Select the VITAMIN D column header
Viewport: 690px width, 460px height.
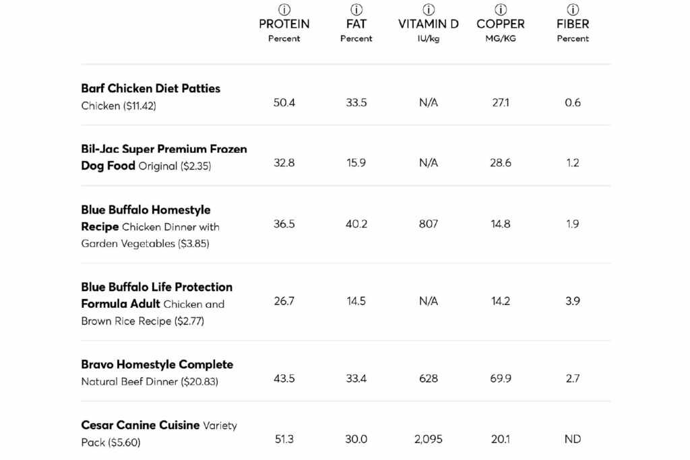tap(429, 24)
